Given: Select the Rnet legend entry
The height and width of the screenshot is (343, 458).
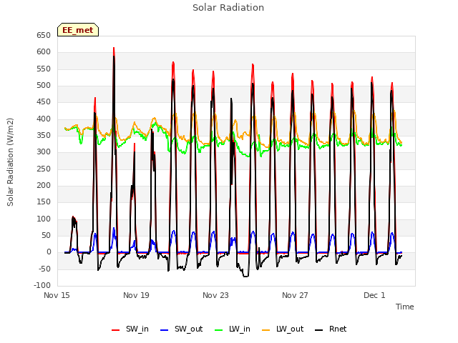Looking at the screenshot, I should (331, 329).
